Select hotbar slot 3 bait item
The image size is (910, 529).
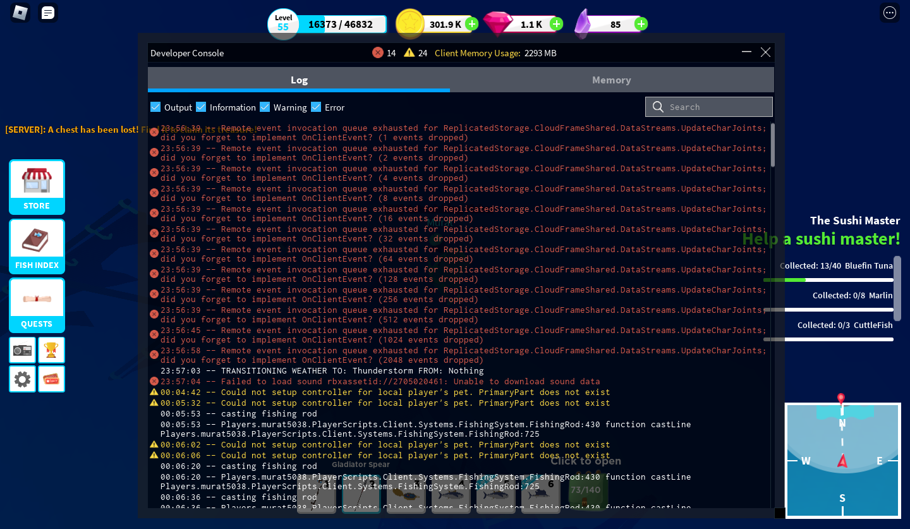click(x=406, y=494)
